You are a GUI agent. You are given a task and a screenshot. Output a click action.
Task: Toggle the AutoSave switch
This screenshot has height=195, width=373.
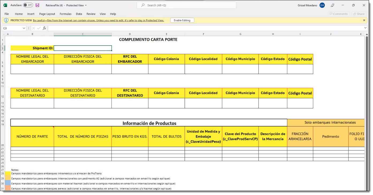tap(28, 5)
